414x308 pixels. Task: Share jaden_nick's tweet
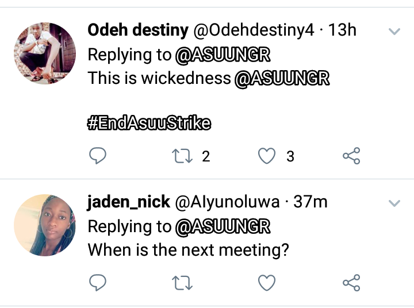pos(351,282)
